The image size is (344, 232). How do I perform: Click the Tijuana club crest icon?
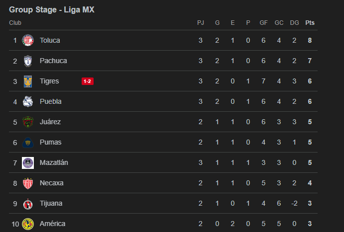click(x=28, y=203)
